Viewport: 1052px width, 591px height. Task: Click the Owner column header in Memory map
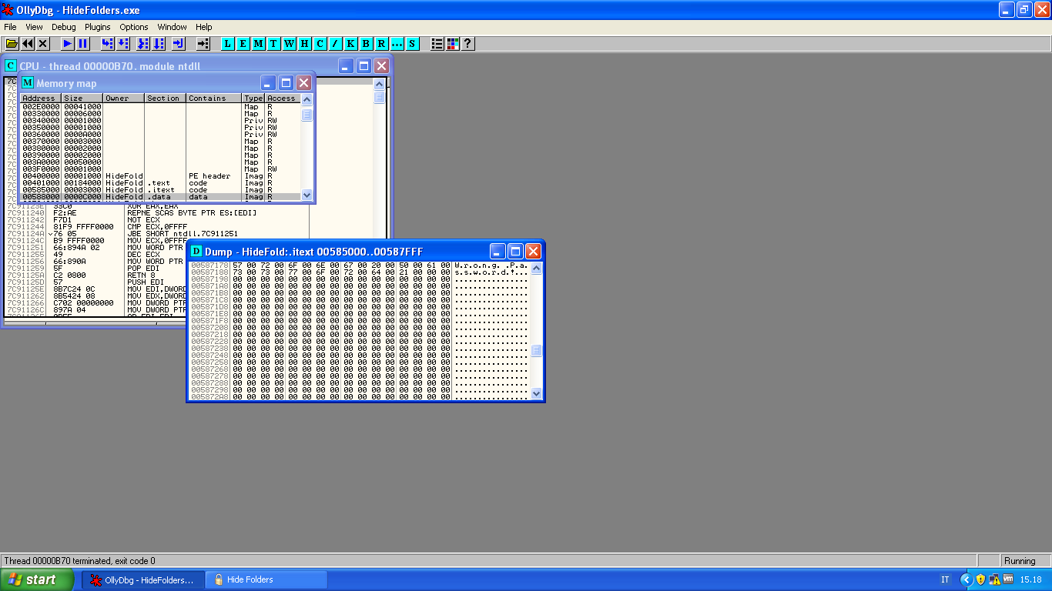pyautogui.click(x=124, y=98)
